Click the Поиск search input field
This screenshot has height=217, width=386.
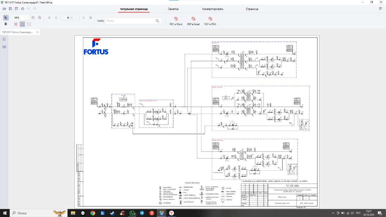pyautogui.click(x=130, y=21)
